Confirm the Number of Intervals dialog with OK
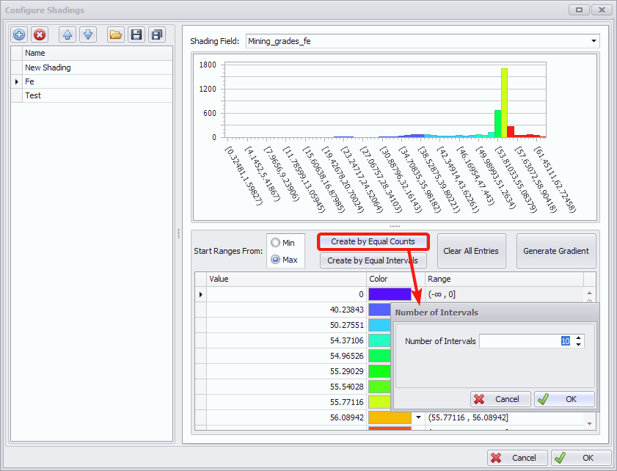 [563, 399]
